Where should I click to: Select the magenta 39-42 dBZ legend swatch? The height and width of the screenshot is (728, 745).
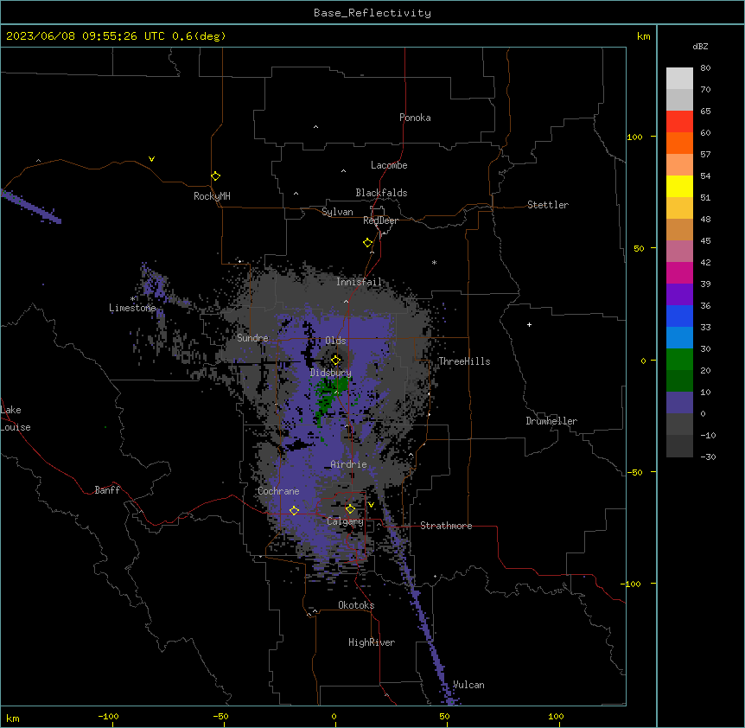point(679,272)
